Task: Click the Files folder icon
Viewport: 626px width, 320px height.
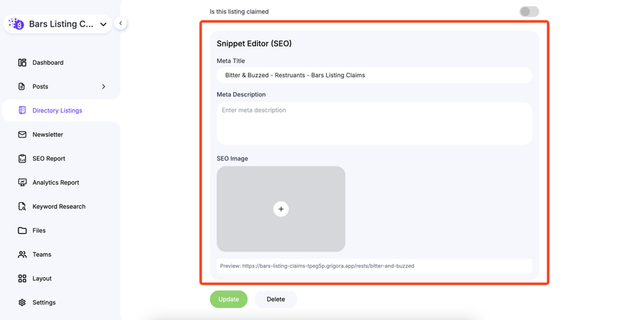Action: (x=22, y=230)
